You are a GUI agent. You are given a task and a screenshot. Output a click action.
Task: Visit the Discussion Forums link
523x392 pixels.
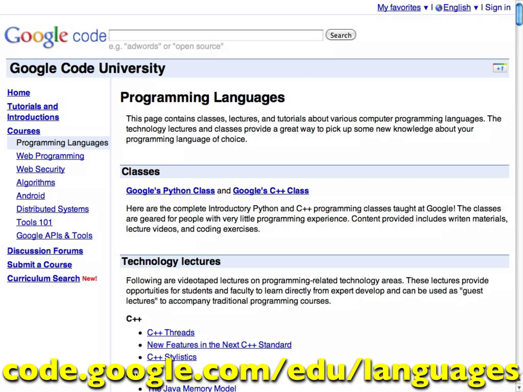pyautogui.click(x=45, y=251)
